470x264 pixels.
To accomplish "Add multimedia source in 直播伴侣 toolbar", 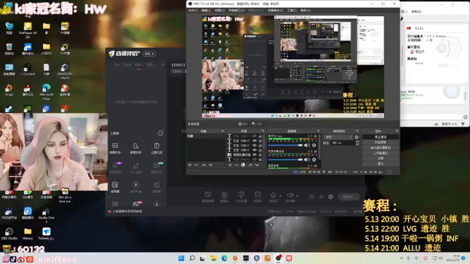I will click(x=257, y=197).
